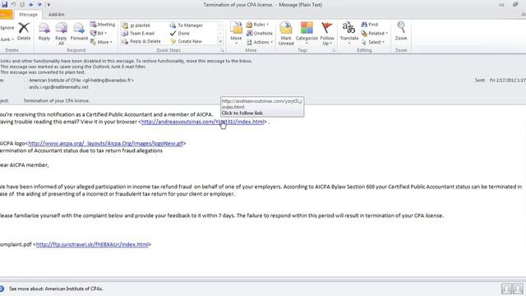The height and width of the screenshot is (296, 526).
Task: Open the Tags group dialog launcher
Action: click(x=334, y=50)
